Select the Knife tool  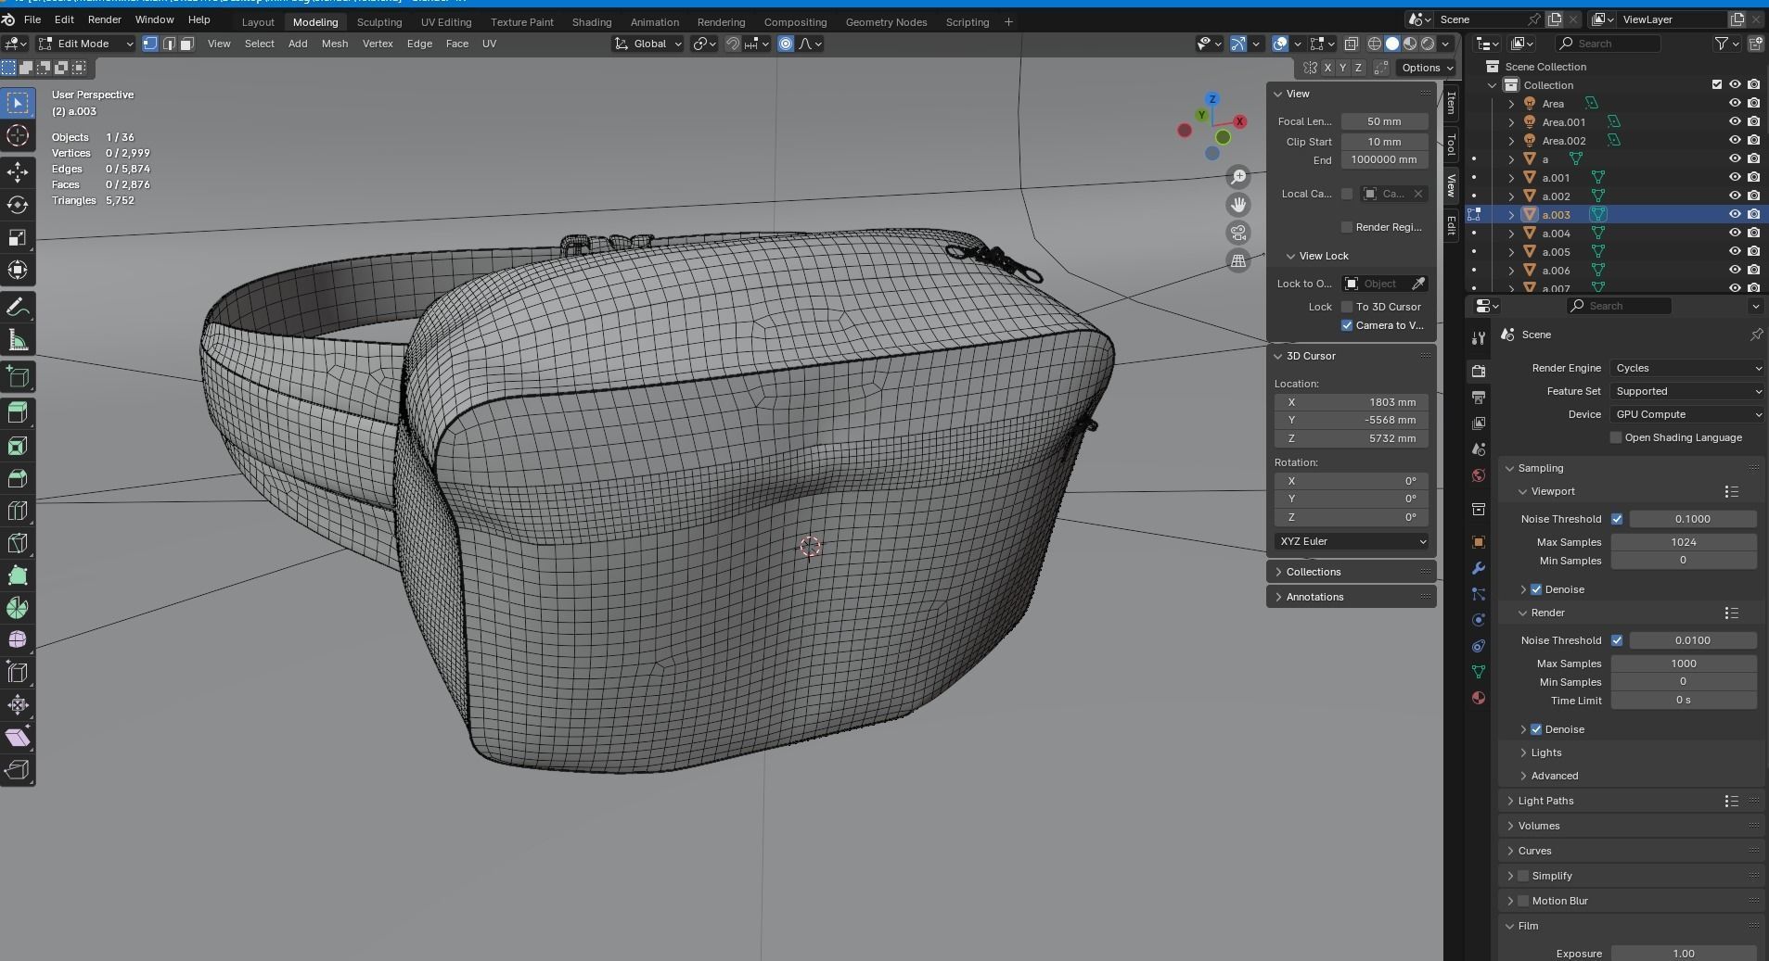point(18,543)
